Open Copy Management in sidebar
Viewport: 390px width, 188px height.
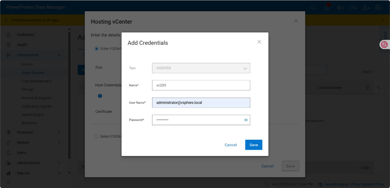click(36, 81)
